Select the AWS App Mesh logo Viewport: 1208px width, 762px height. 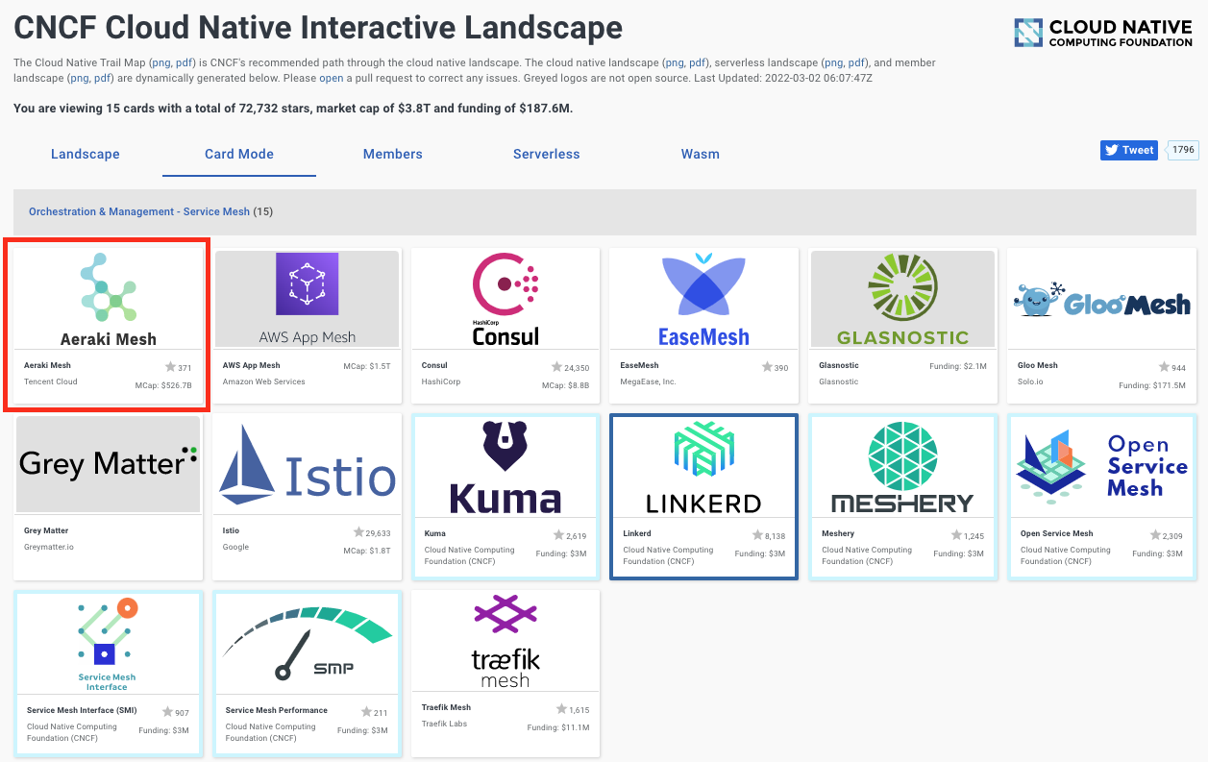coord(307,296)
